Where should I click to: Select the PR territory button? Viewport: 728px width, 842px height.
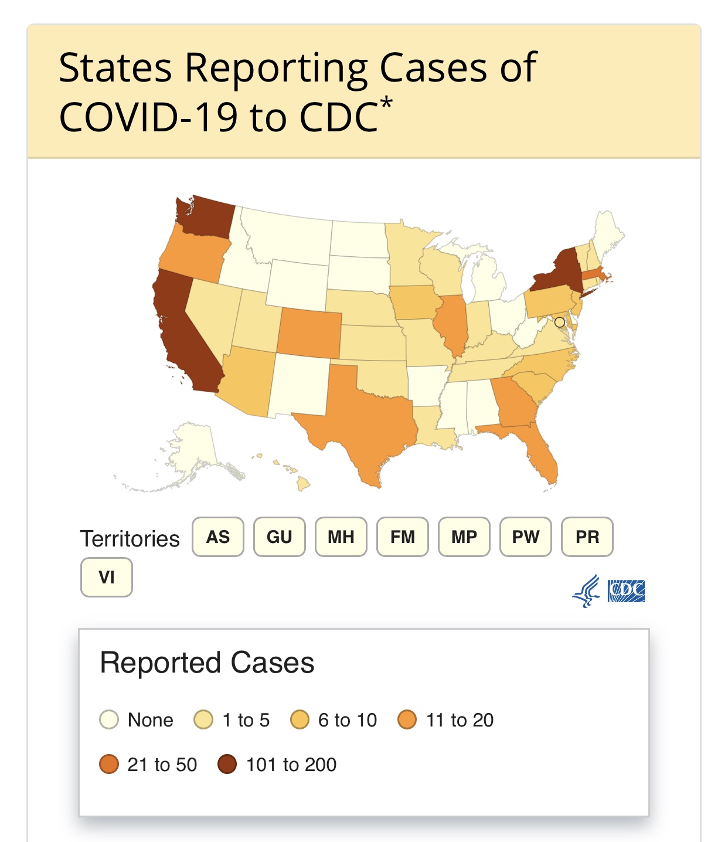click(x=587, y=537)
